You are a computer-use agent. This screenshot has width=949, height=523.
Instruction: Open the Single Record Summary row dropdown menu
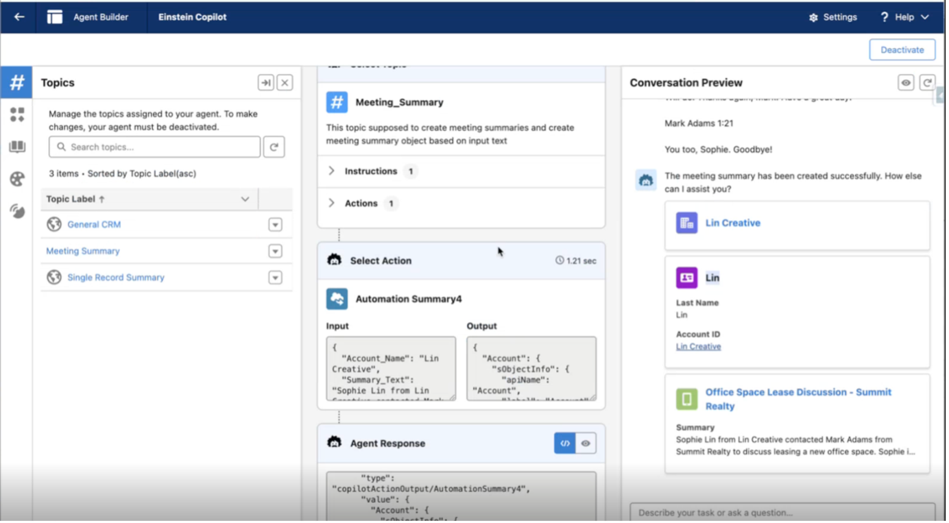point(276,278)
